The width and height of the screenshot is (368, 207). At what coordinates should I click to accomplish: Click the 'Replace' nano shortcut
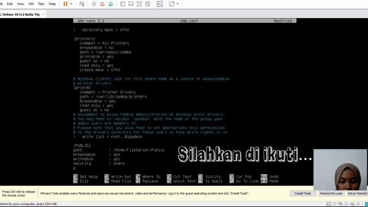pos(147,181)
